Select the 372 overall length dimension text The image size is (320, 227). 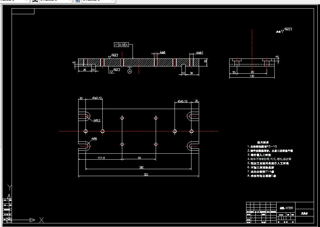[x=146, y=174]
